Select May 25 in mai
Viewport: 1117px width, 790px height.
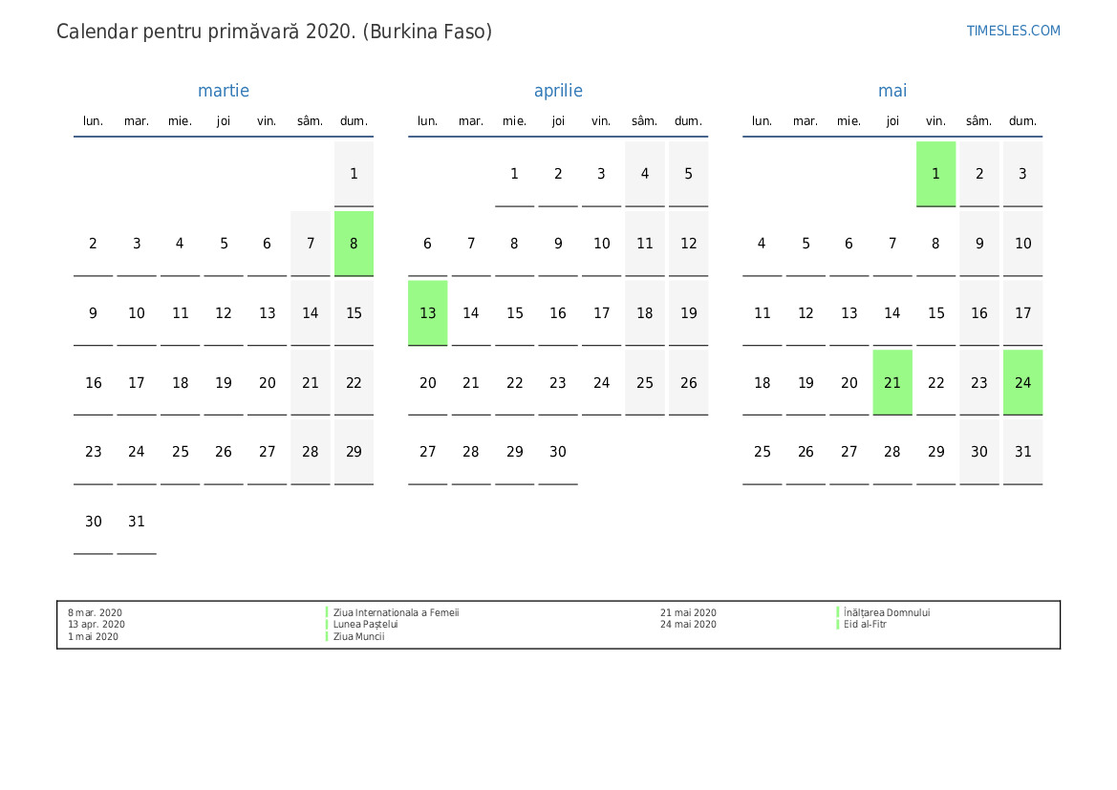click(762, 452)
